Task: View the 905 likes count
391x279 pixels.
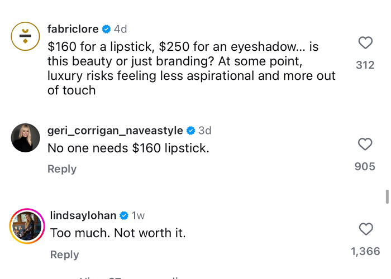Action: tap(365, 166)
